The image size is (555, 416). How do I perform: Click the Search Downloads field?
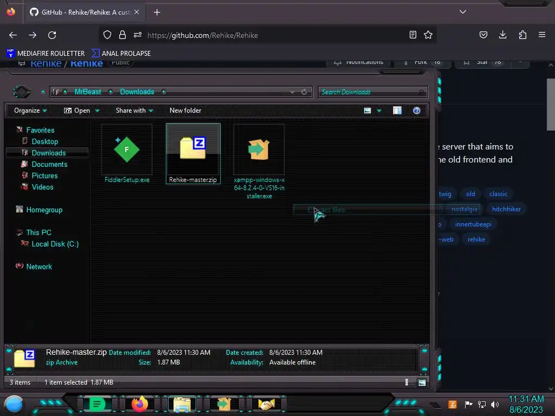pos(373,92)
